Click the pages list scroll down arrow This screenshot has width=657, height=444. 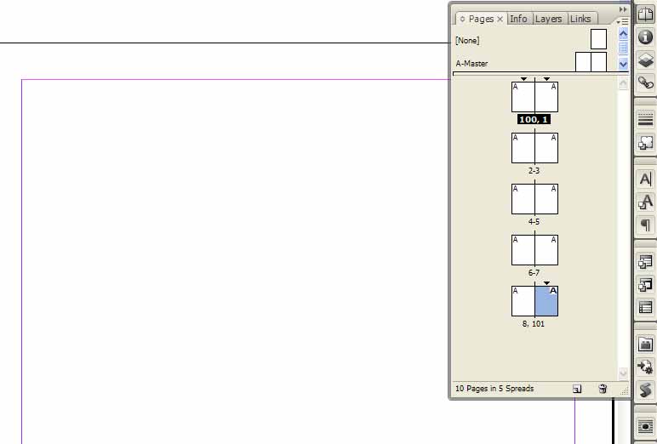pyautogui.click(x=623, y=373)
